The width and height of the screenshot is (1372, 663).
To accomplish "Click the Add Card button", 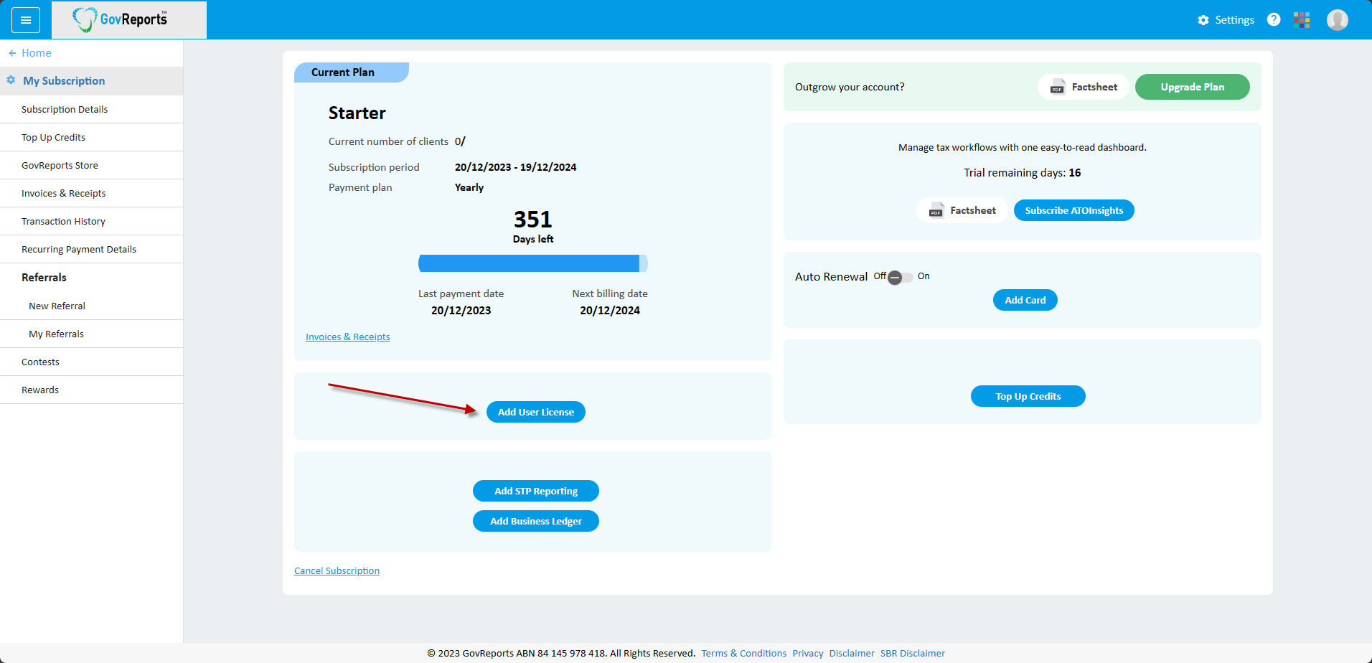I will coord(1025,300).
